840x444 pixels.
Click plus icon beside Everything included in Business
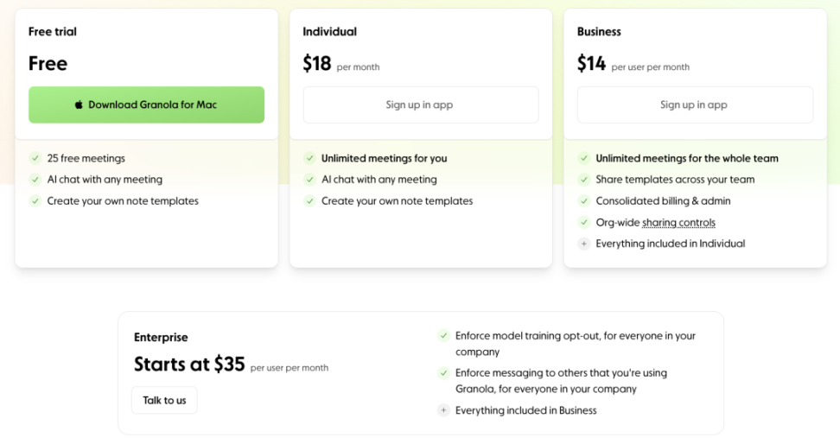point(443,410)
